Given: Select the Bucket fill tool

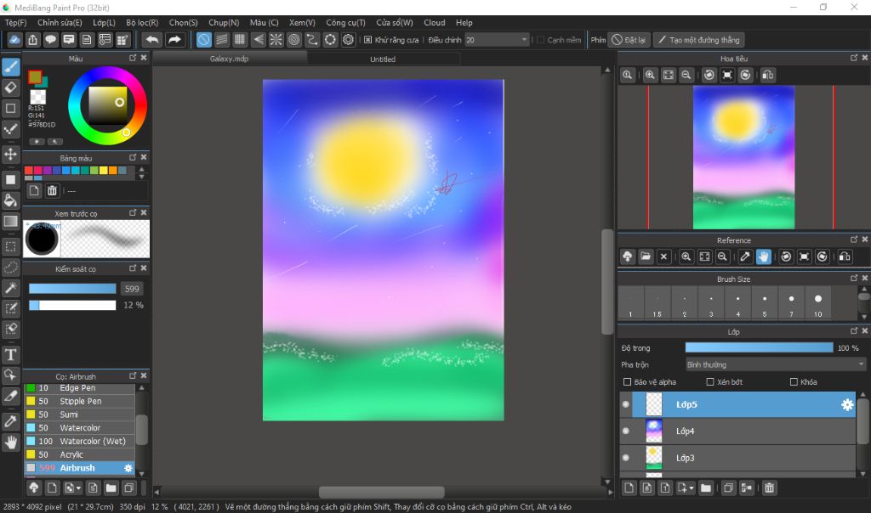Looking at the screenshot, I should [10, 200].
